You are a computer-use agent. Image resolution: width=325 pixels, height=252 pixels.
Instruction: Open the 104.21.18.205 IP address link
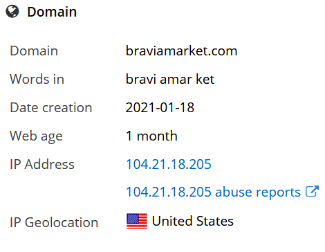click(169, 164)
